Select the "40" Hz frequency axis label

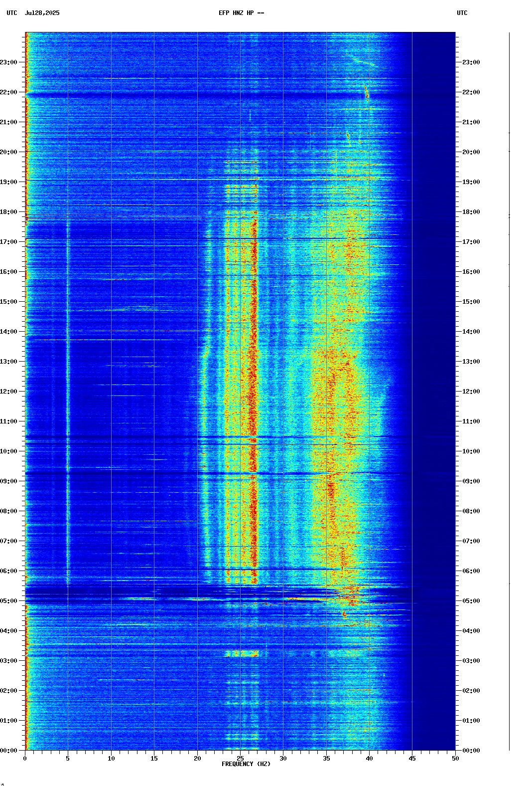click(369, 759)
